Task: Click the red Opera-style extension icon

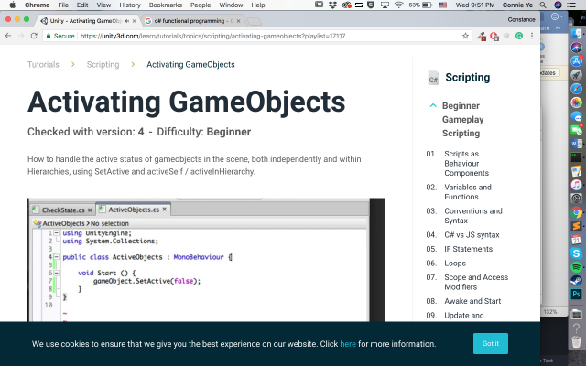Action: click(494, 37)
